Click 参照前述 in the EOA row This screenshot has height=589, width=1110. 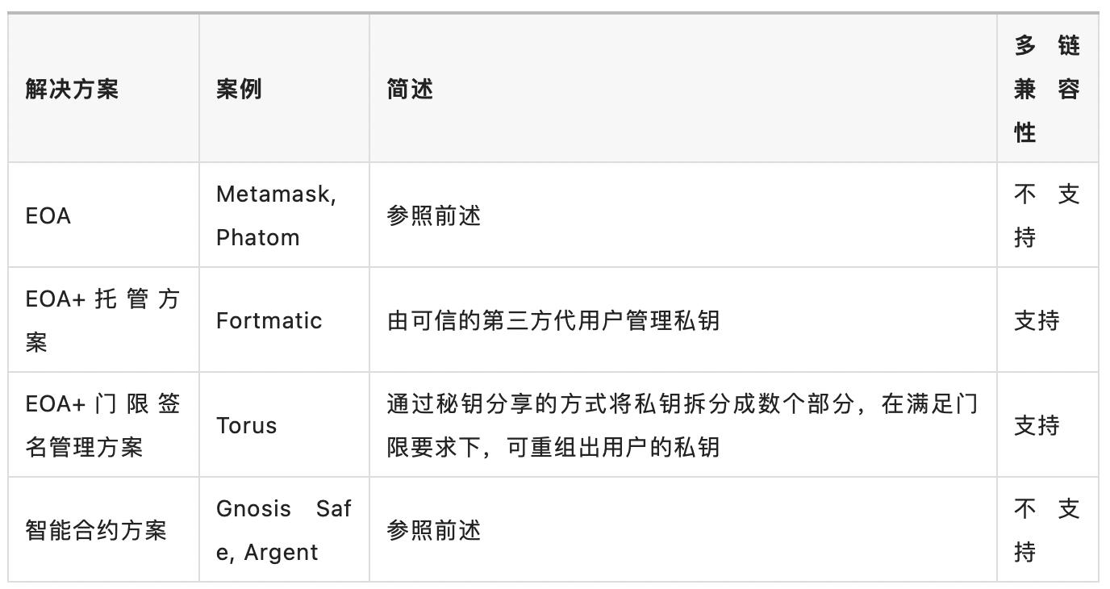coord(434,216)
